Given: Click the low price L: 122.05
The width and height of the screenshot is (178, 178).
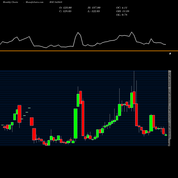Looking at the screenshot, I should coord(94,11).
